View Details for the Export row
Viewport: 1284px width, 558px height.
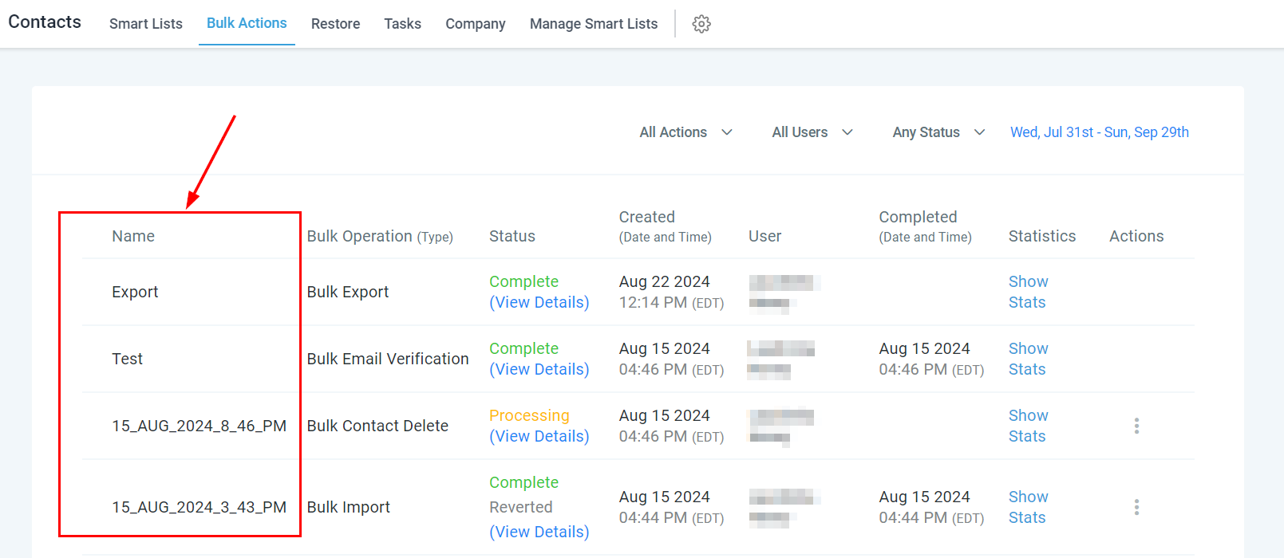tap(539, 302)
